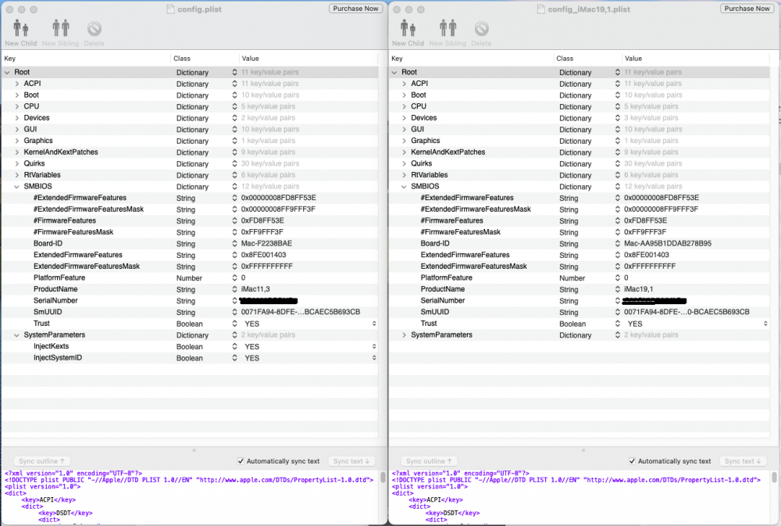Select GUI row in right window
The height and width of the screenshot is (526, 781).
pyautogui.click(x=580, y=129)
